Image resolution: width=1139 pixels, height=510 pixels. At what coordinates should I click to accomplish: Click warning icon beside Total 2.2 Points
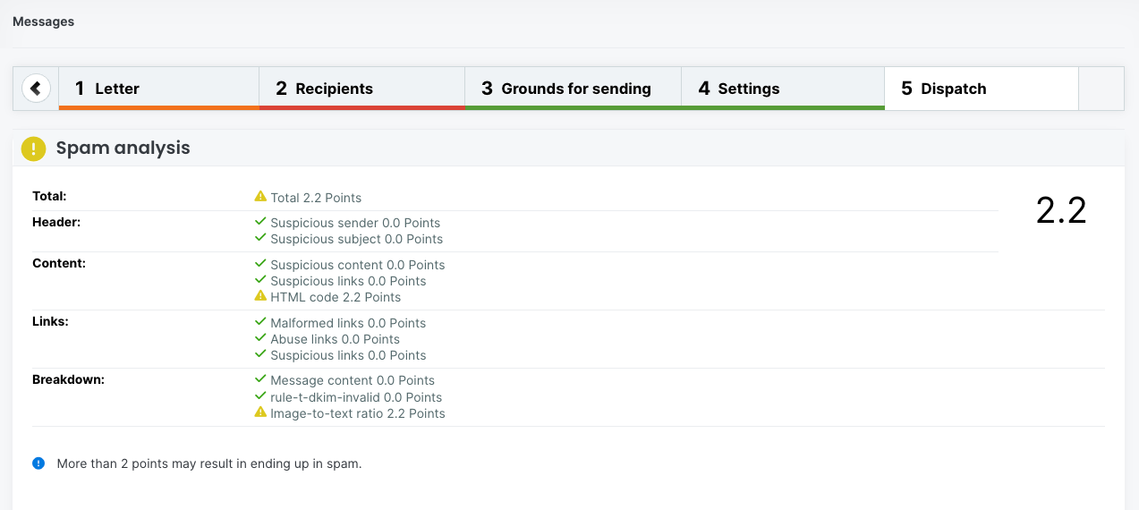(x=260, y=197)
